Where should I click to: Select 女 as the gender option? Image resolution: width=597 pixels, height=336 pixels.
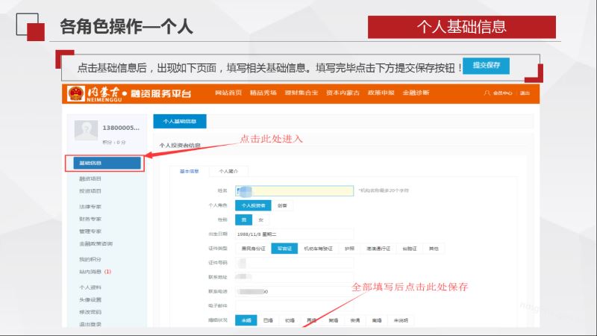pyautogui.click(x=260, y=220)
